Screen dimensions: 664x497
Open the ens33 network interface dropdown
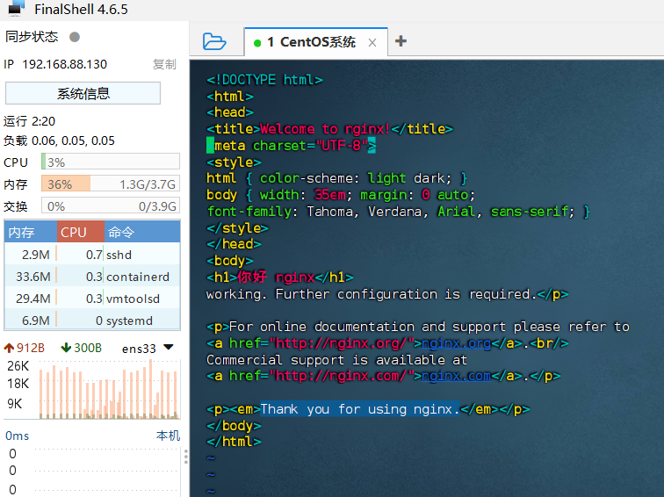(169, 348)
